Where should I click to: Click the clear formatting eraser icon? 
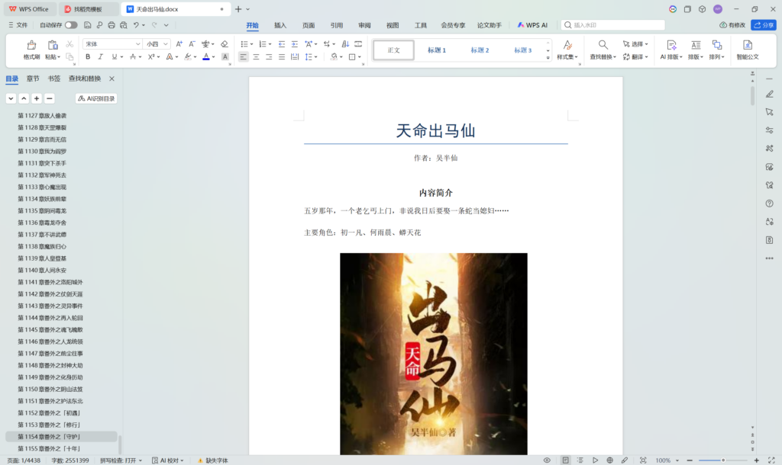[225, 44]
